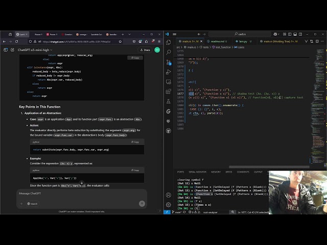Open VS Code Manage settings gear
Viewport: 327px width, 245px height.
click(x=168, y=205)
